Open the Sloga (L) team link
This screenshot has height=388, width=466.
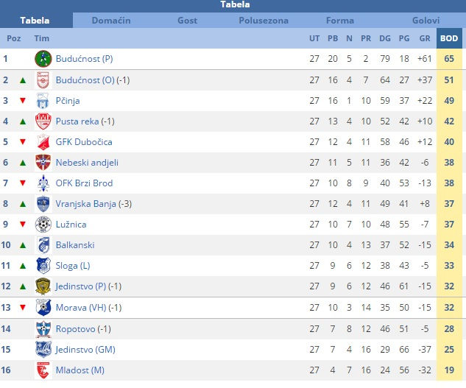(73, 266)
